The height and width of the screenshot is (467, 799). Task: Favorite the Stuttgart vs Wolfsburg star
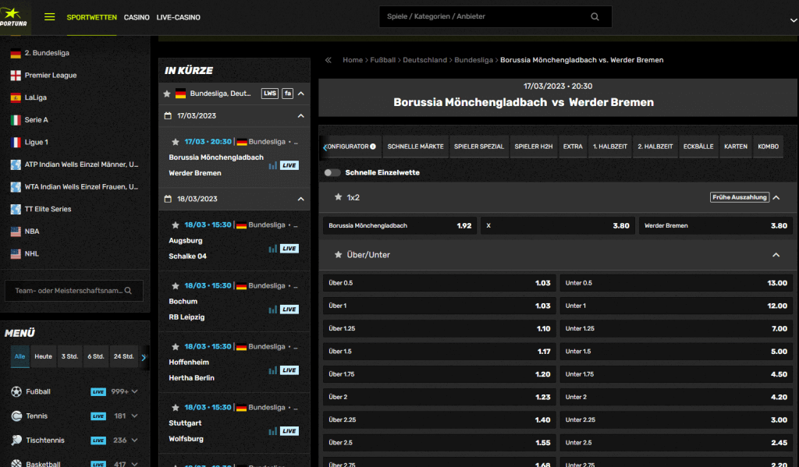pos(176,408)
